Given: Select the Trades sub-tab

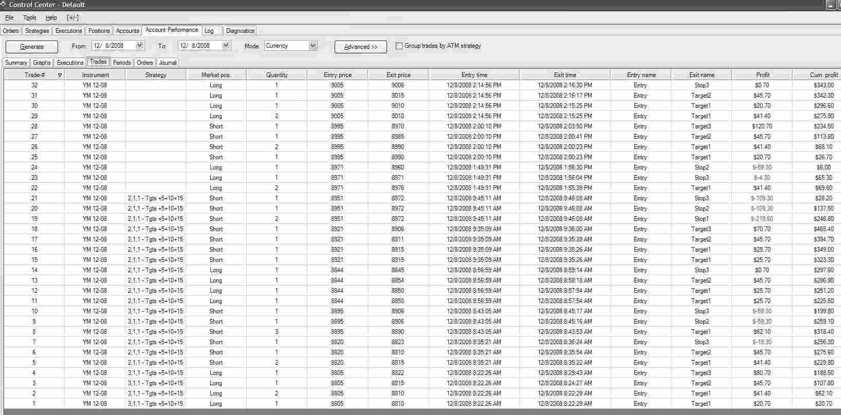Looking at the screenshot, I should pos(98,62).
